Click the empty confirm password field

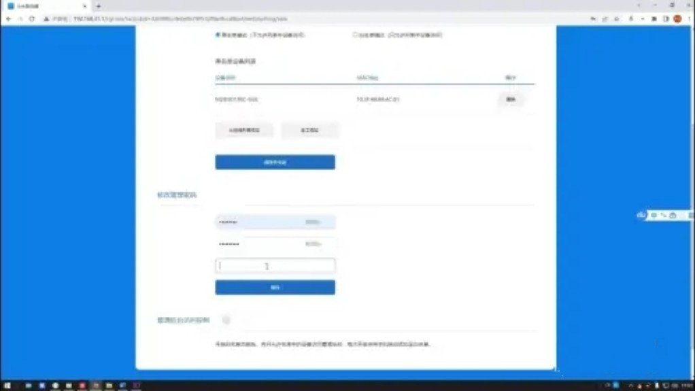[x=275, y=266]
